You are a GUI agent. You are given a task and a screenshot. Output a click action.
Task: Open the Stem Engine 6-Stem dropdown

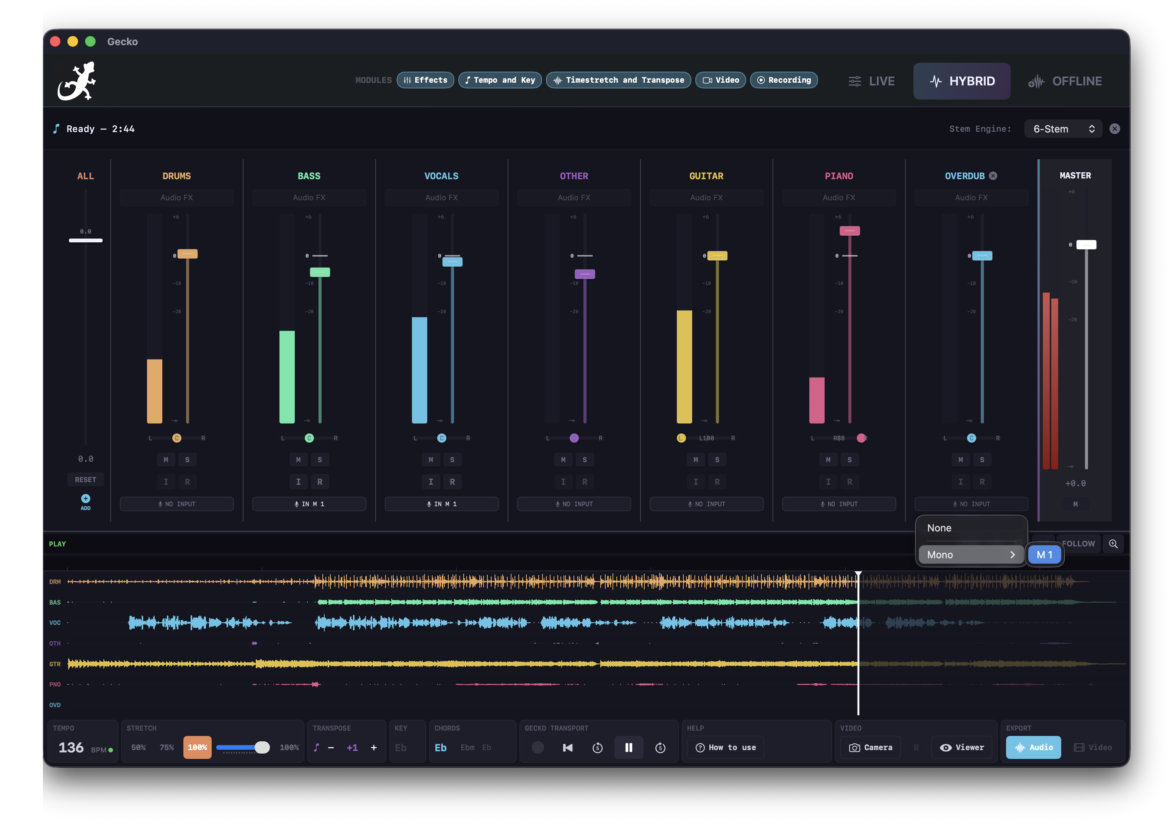click(1063, 129)
